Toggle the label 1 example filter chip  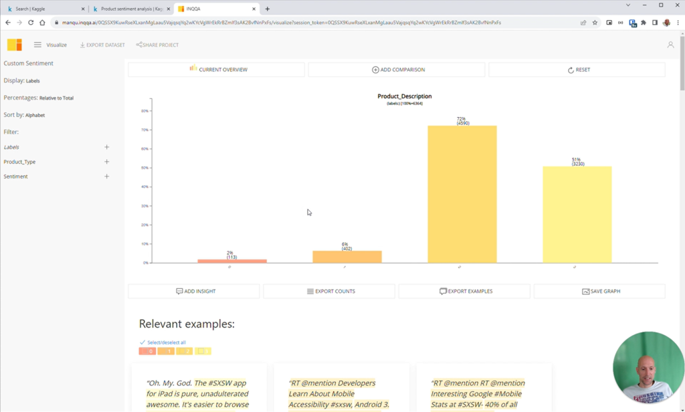[x=166, y=351]
